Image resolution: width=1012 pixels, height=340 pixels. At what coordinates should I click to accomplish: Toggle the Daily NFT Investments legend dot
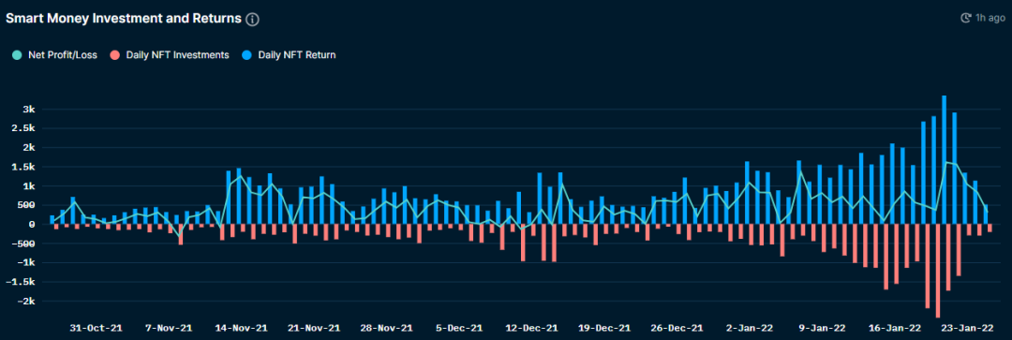(114, 55)
